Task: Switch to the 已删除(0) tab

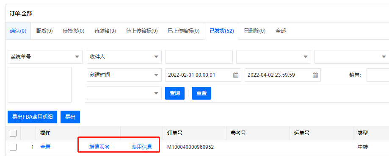Action: (x=255, y=31)
